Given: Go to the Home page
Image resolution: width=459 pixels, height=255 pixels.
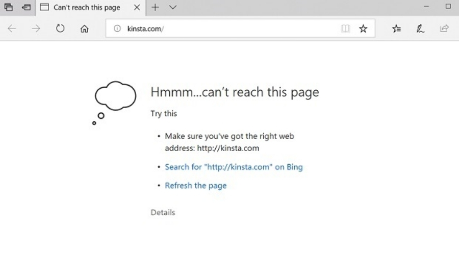Looking at the screenshot, I should tap(85, 29).
